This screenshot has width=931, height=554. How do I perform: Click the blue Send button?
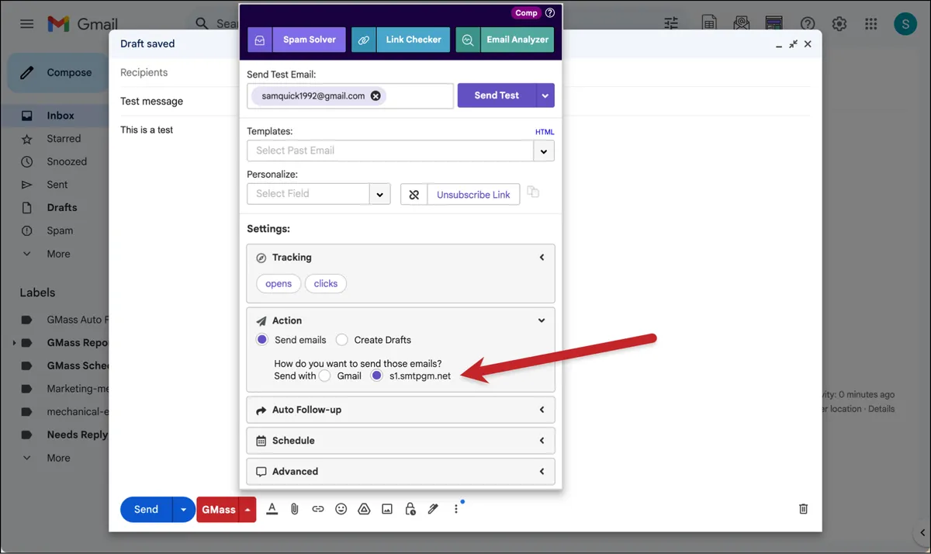pyautogui.click(x=146, y=510)
